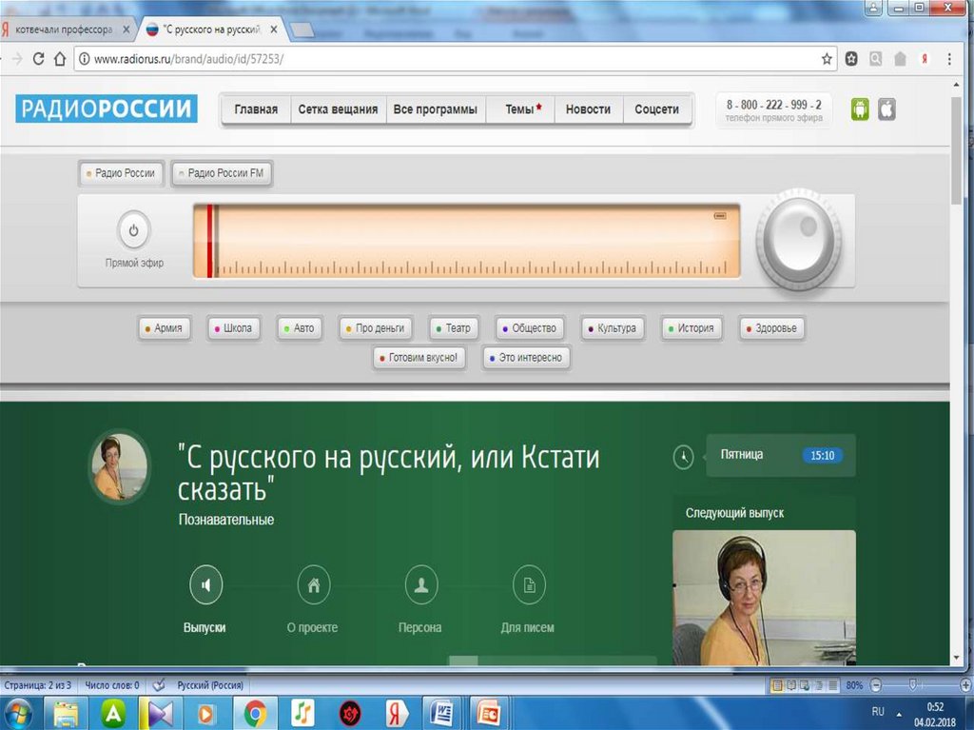The height and width of the screenshot is (730, 974).
Task: Reload the page with the refresh icon
Action: (x=38, y=58)
